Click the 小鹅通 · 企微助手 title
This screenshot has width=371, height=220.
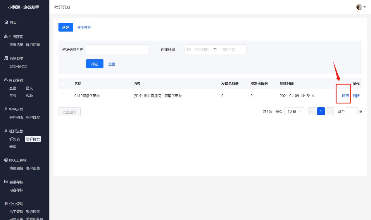[x=24, y=7]
